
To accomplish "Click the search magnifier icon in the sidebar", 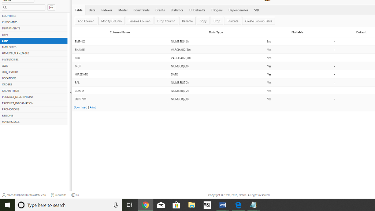I will click(5, 7).
